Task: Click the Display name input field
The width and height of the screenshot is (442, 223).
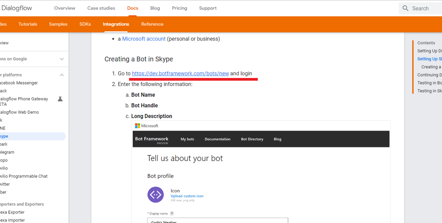Action: tap(218, 220)
